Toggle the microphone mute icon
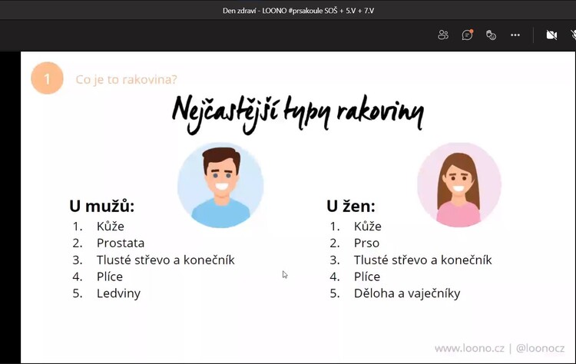 (574, 35)
